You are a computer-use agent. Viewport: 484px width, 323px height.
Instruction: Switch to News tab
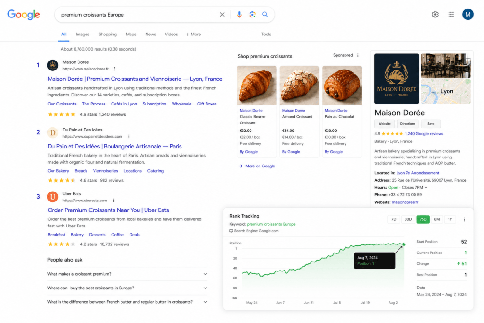coord(151,34)
